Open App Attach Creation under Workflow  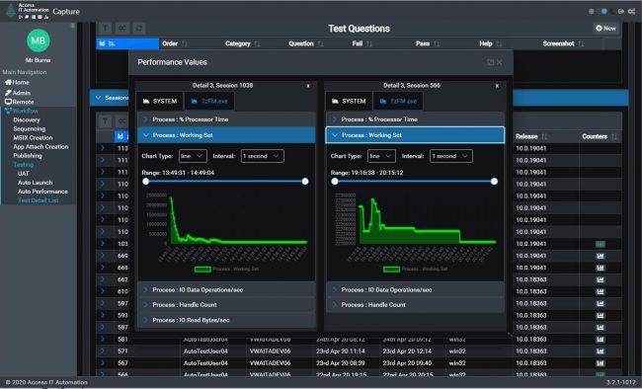40,147
